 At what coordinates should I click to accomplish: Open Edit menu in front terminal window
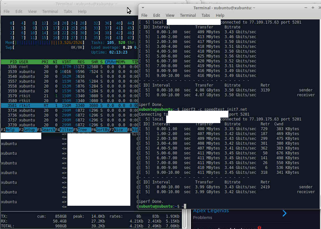point(156,16)
